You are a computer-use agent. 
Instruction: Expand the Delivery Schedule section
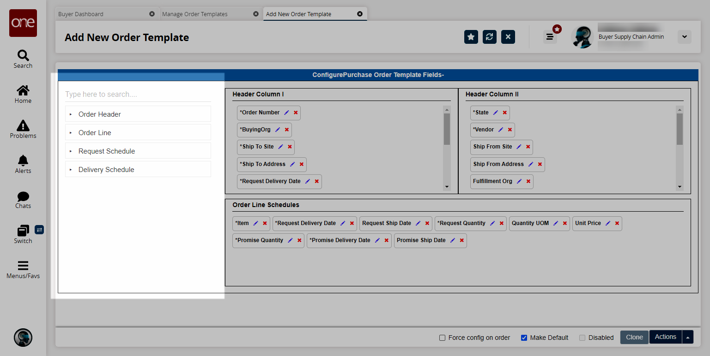[71, 170]
